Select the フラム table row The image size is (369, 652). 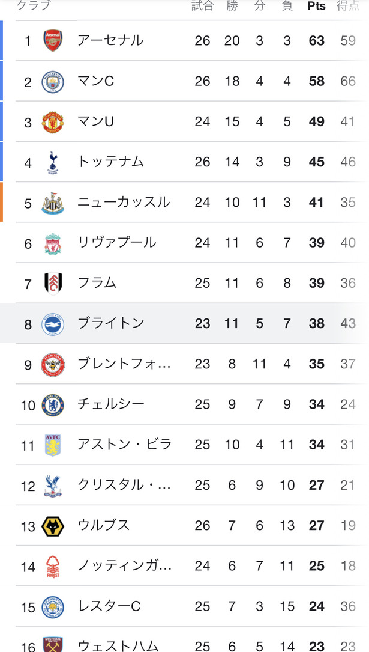tap(180, 282)
